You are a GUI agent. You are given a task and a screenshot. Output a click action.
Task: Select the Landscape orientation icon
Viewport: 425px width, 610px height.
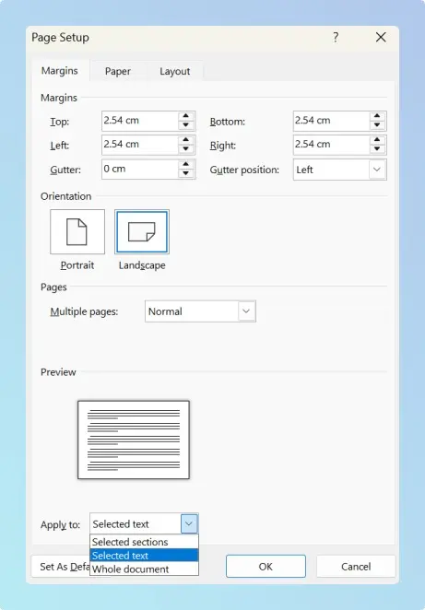(142, 232)
